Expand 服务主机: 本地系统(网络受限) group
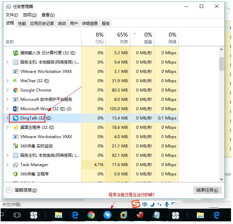 [7, 155]
